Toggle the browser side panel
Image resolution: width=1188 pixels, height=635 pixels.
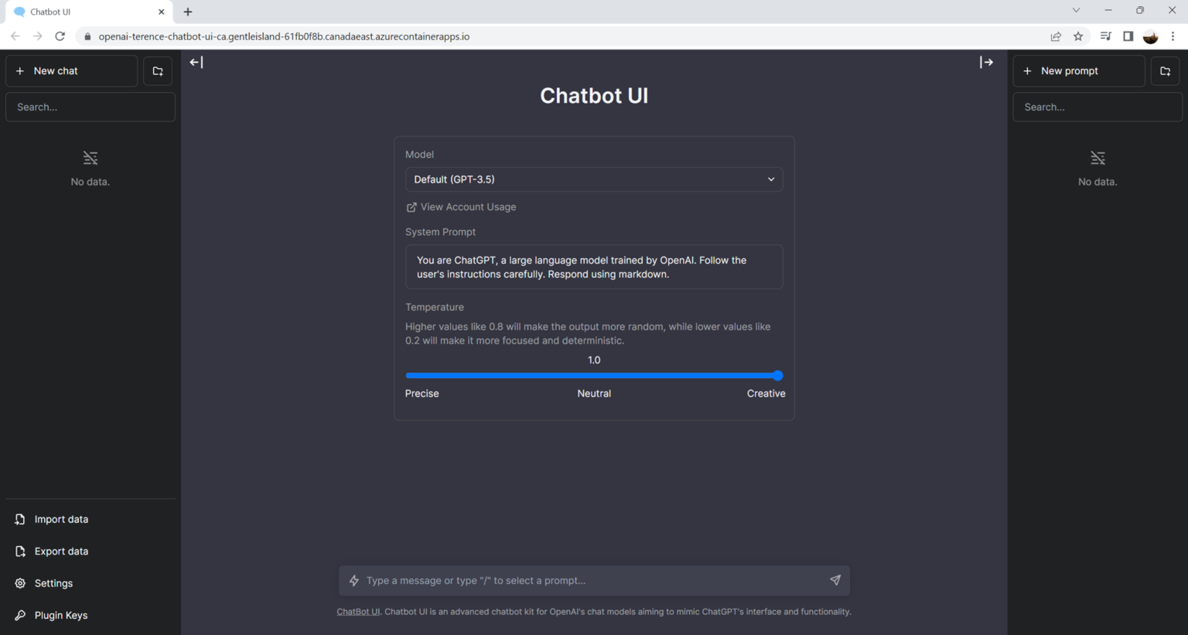1128,36
